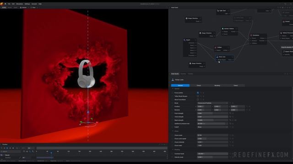The image size is (293, 164).
Task: Click the timeline Play button
Action: (7, 148)
